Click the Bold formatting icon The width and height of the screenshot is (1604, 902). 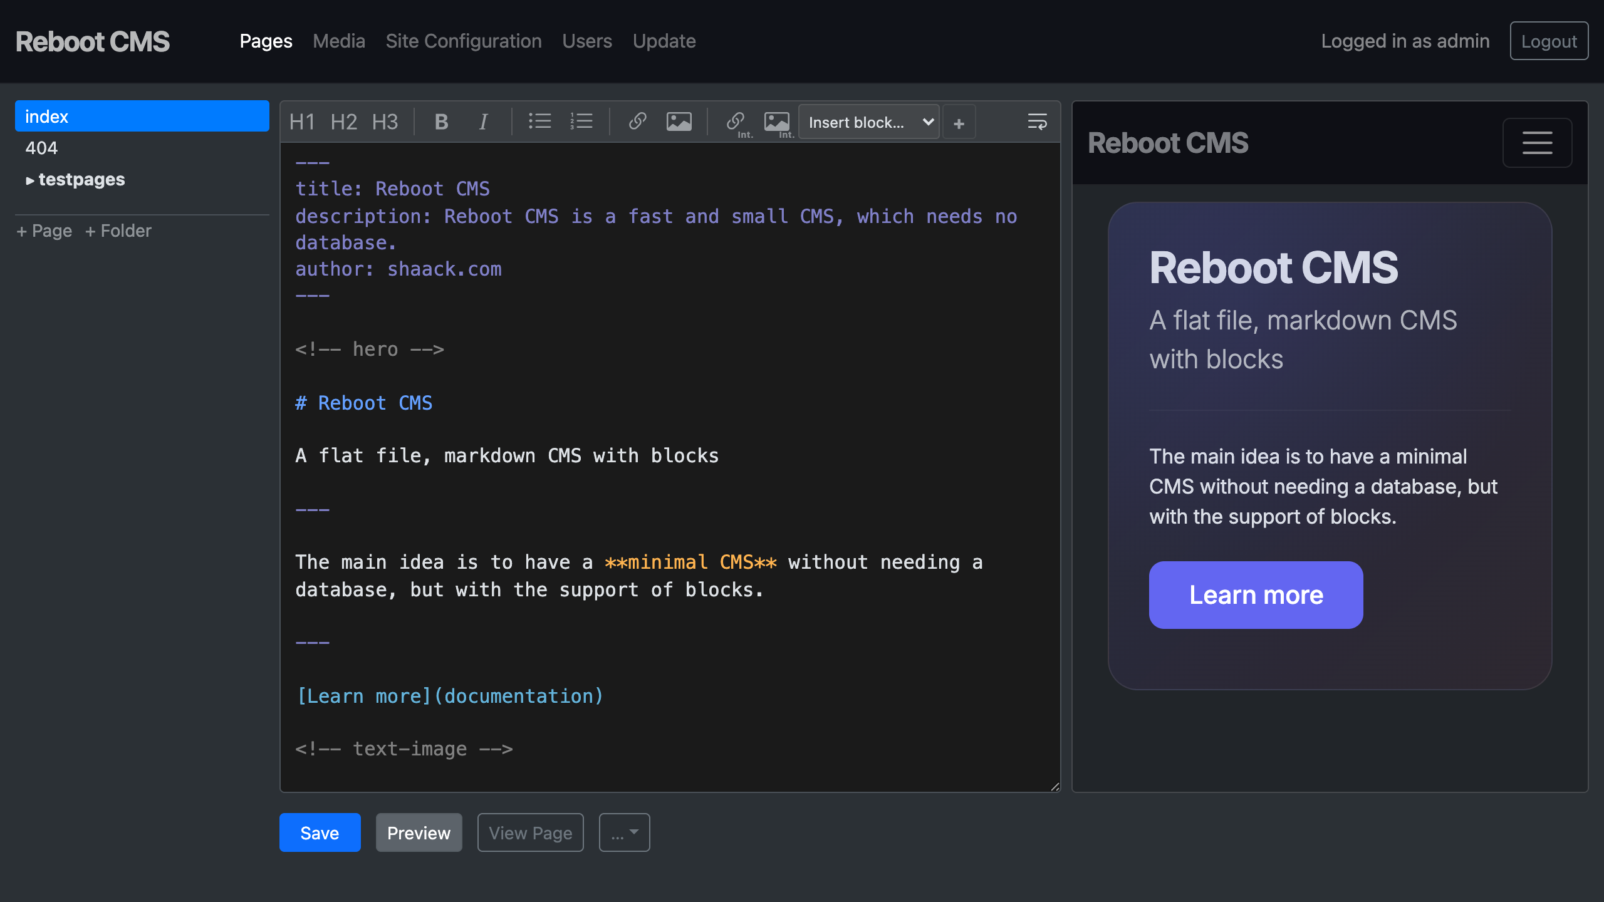(441, 122)
